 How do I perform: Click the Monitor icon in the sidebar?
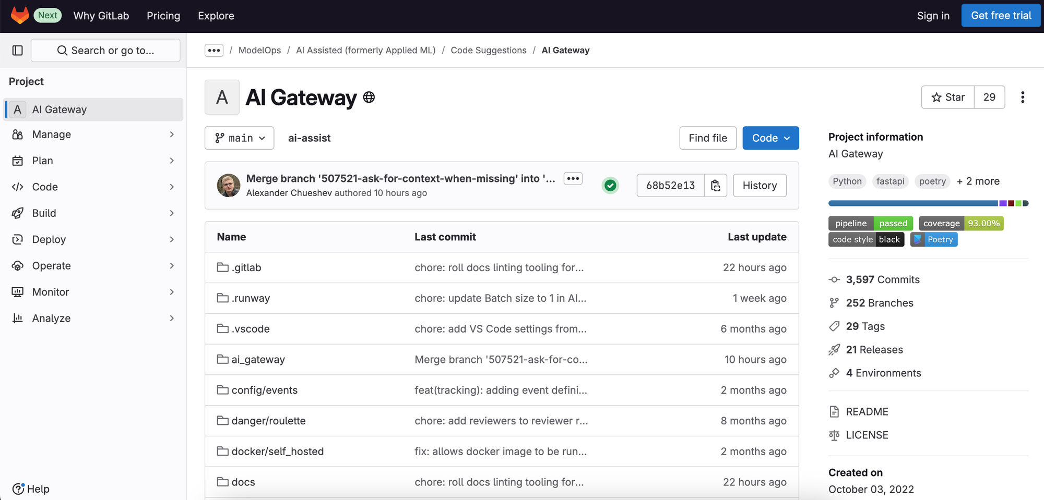pos(17,291)
